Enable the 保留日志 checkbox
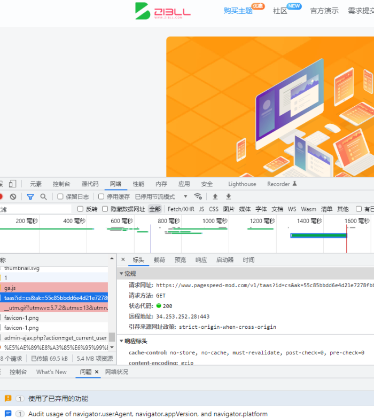This screenshot has width=374, height=419. [x=60, y=196]
